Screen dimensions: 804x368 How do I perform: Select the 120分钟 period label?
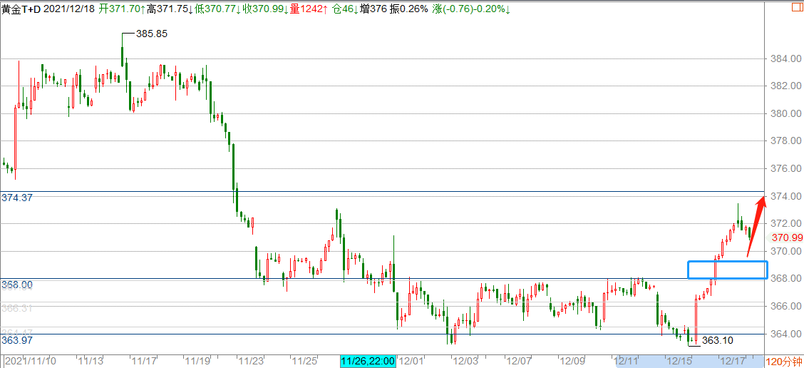click(x=785, y=362)
